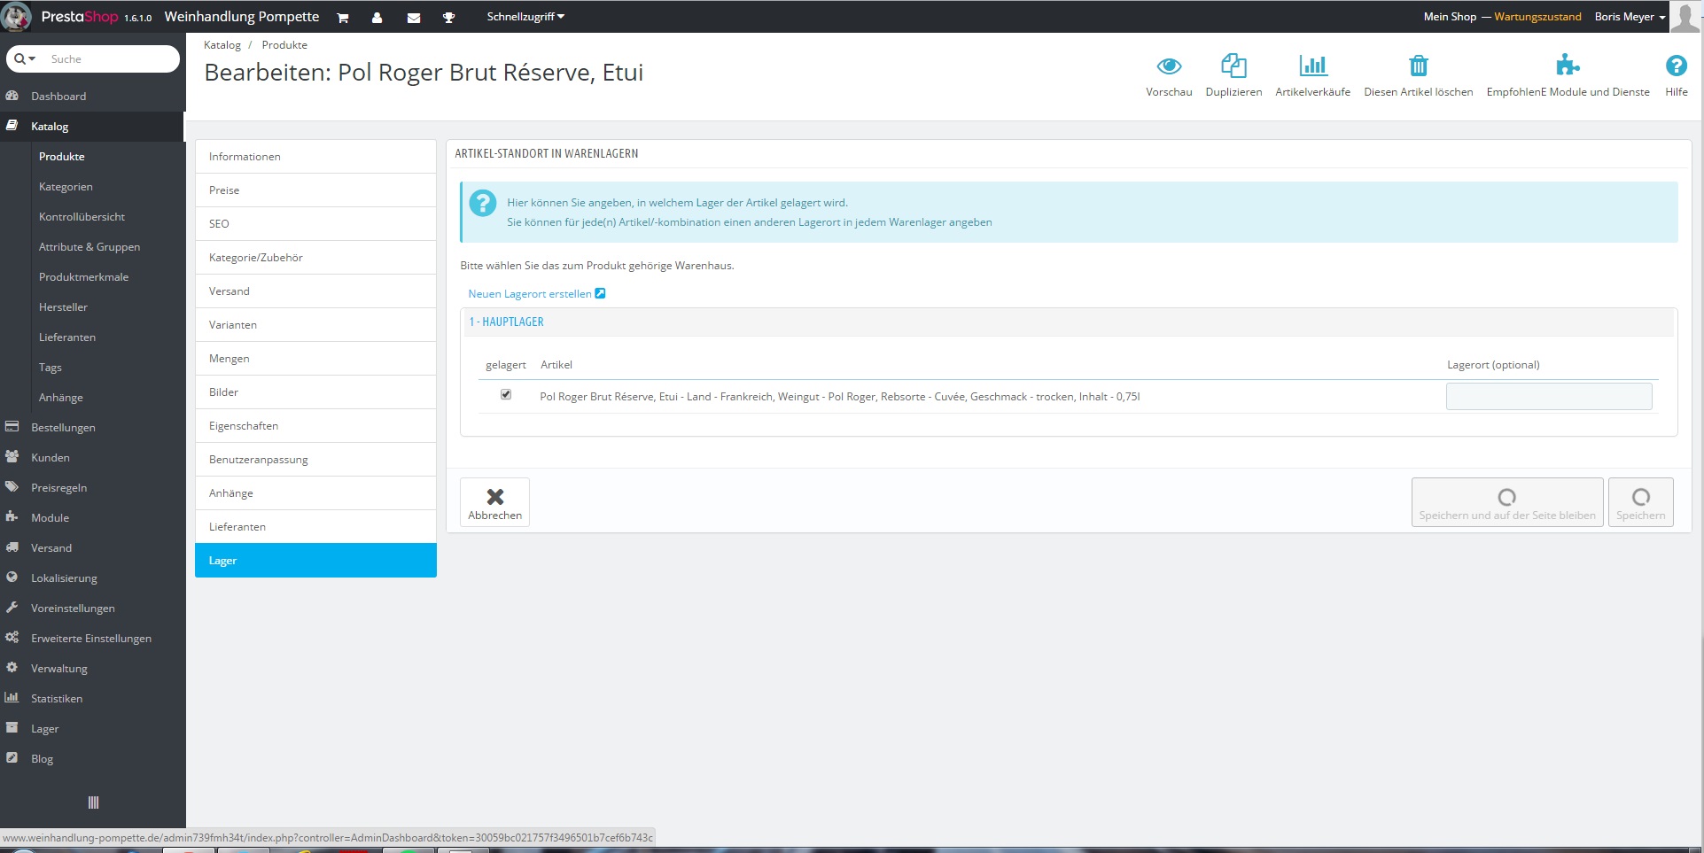Screen dimensions: 1704x853
Task: Open the Schnellzugriff dropdown
Action: coord(525,17)
